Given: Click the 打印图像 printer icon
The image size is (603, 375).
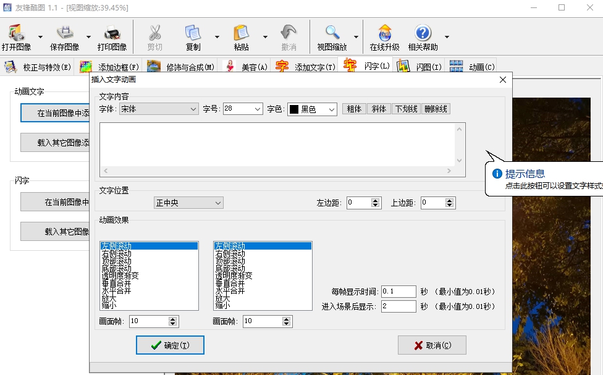Looking at the screenshot, I should [112, 33].
